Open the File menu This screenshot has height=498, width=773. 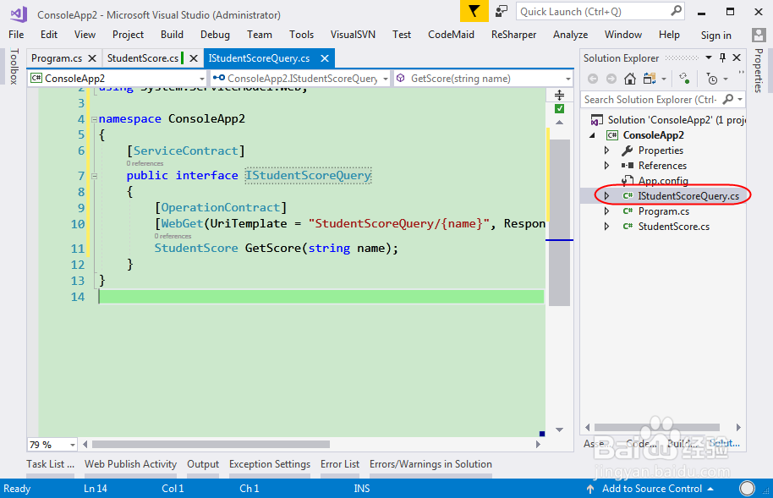16,35
